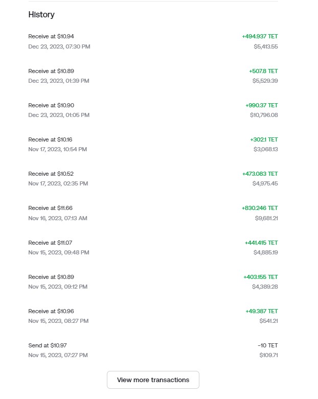The height and width of the screenshot is (399, 318).
Task: Click the Dec 23, 2023, 01:39 PM date
Action: click(59, 81)
